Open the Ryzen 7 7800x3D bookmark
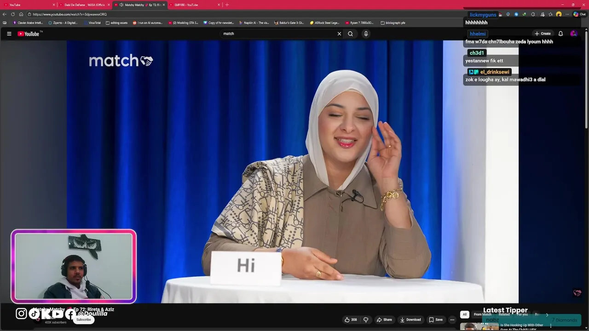Image resolution: width=589 pixels, height=331 pixels. coord(360,23)
